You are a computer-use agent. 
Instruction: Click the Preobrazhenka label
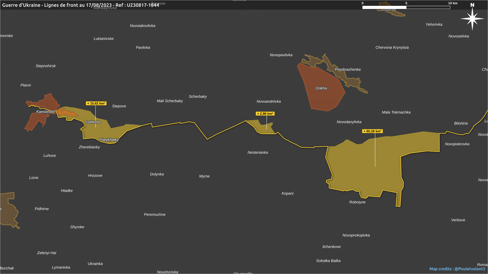pos(347,70)
